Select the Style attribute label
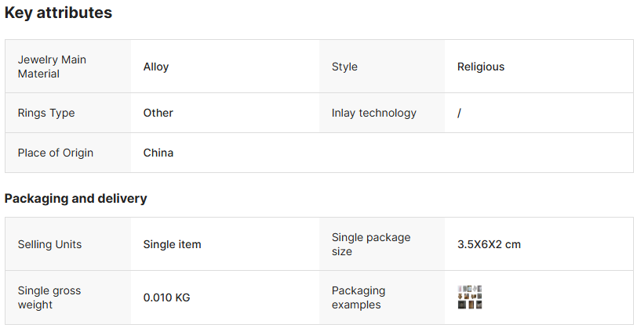 [344, 67]
